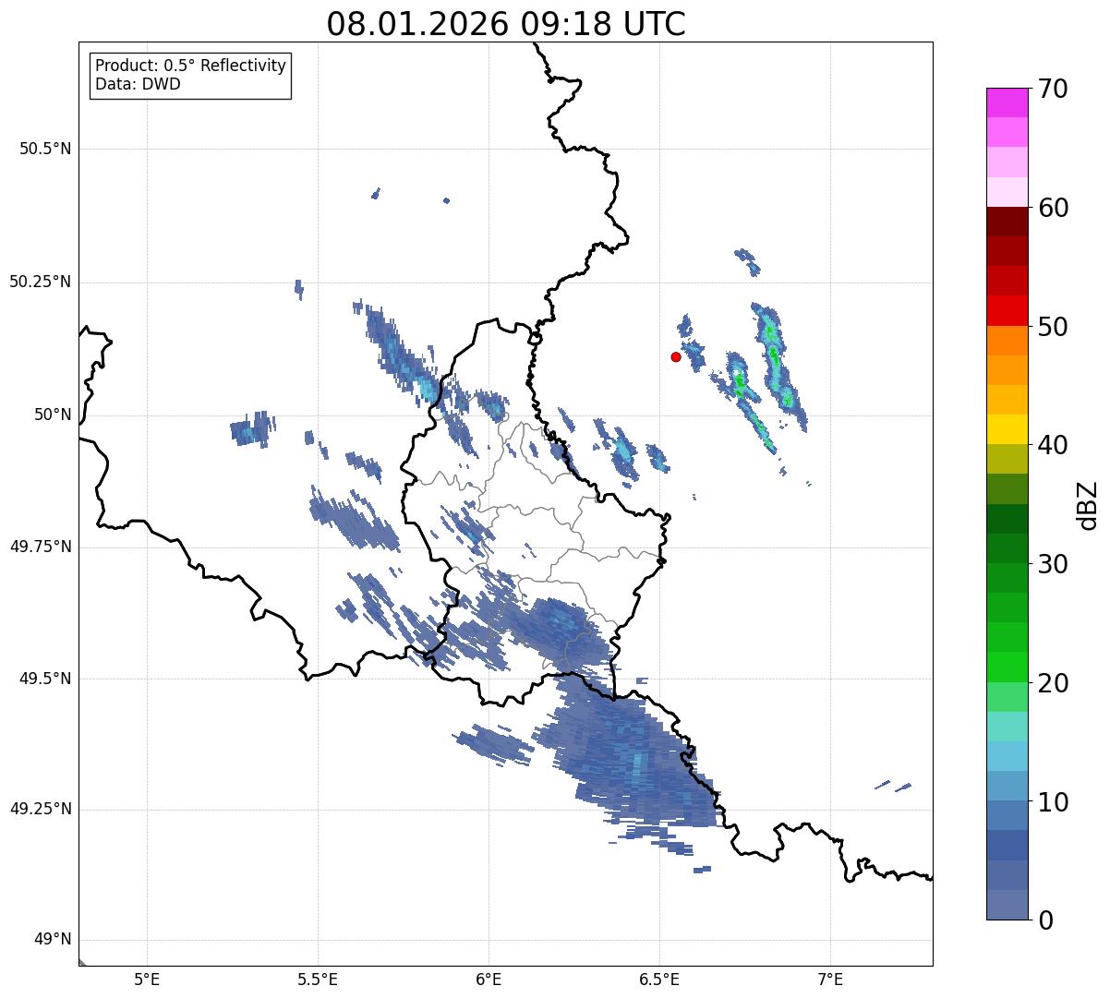
Task: Click the 50.25°N latitude label
Action: (x=41, y=282)
